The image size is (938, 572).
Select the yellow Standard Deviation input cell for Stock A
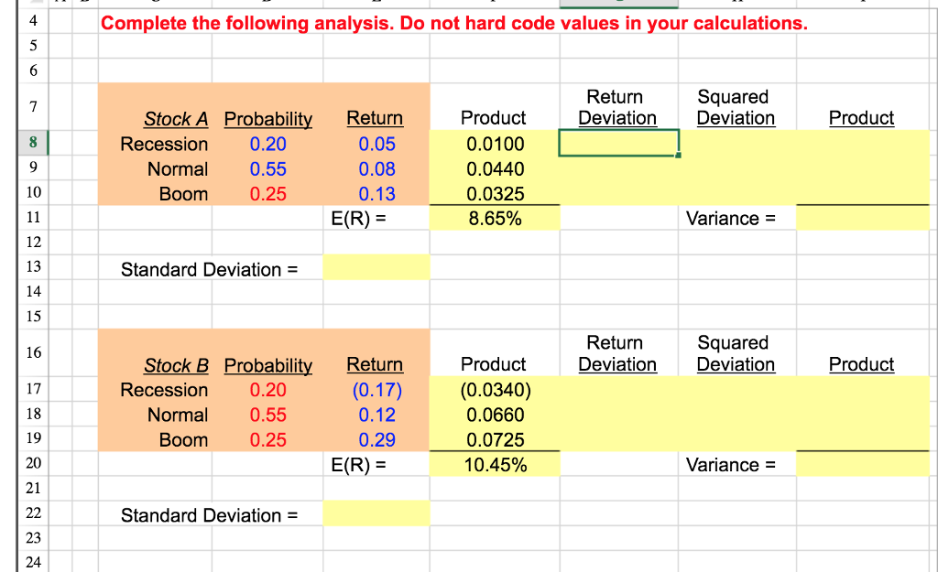coord(376,266)
